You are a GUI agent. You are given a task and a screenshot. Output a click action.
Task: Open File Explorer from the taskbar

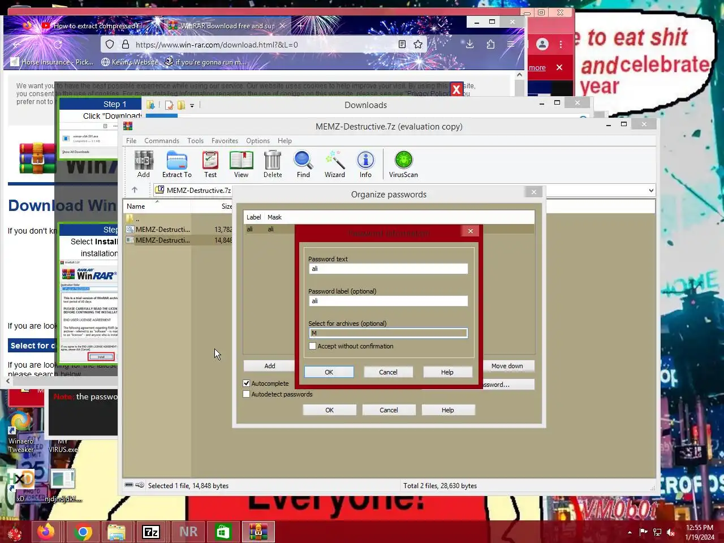click(x=117, y=532)
